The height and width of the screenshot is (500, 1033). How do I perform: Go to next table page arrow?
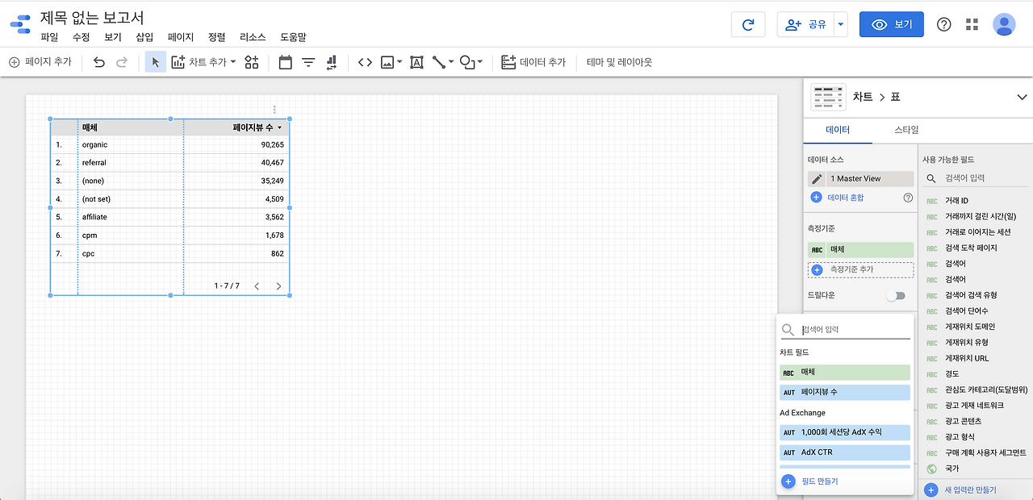(278, 285)
